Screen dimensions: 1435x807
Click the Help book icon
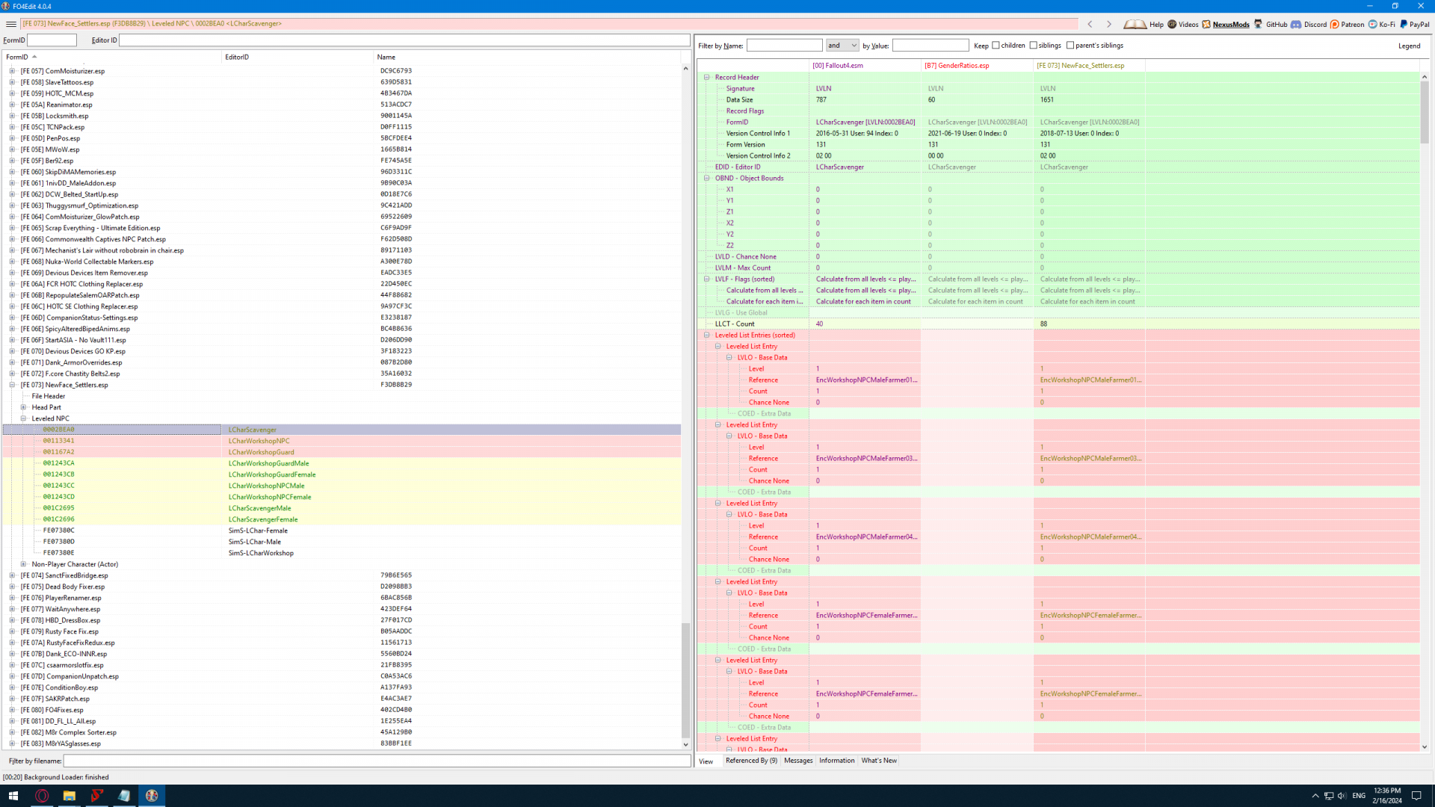click(x=1135, y=24)
